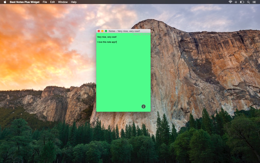260x163 pixels.
Task: Click the Wi-Fi status icon
Action: click(x=230, y=2)
